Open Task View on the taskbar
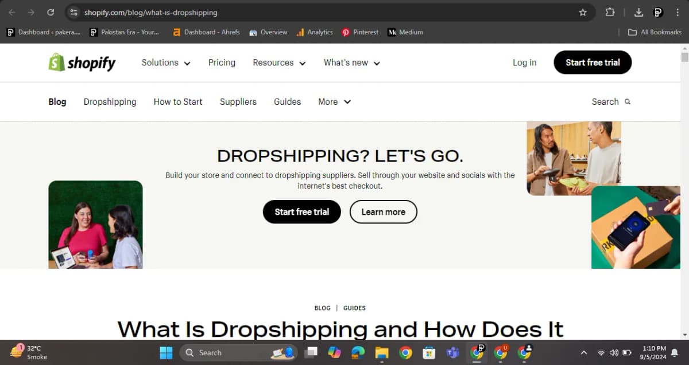 (311, 352)
